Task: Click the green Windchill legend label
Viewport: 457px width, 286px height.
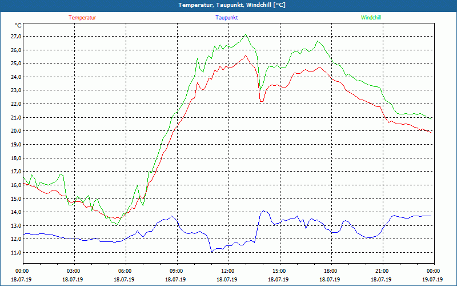Action: click(x=371, y=18)
